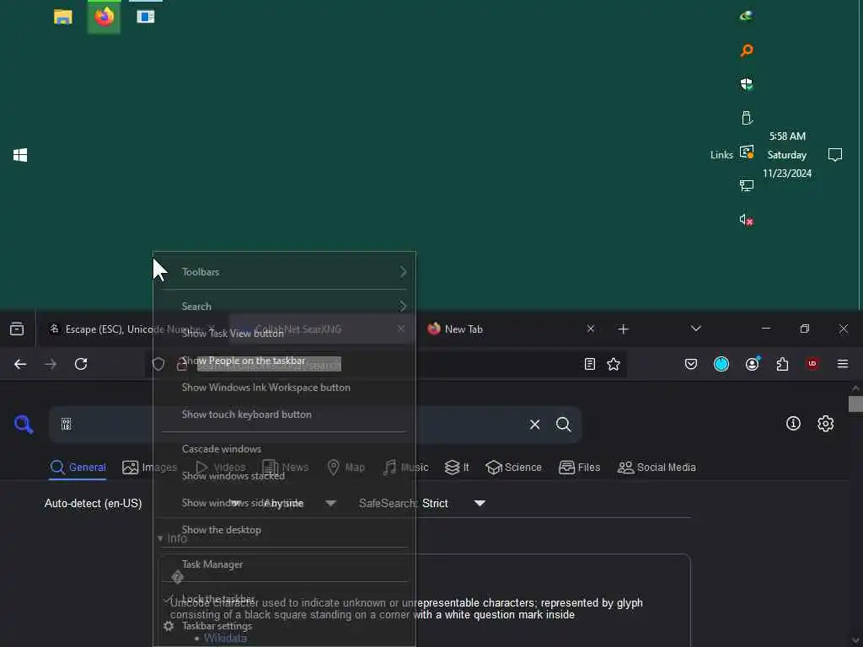This screenshot has width=863, height=647.
Task: Click the Firefox taskbar icon
Action: click(104, 17)
